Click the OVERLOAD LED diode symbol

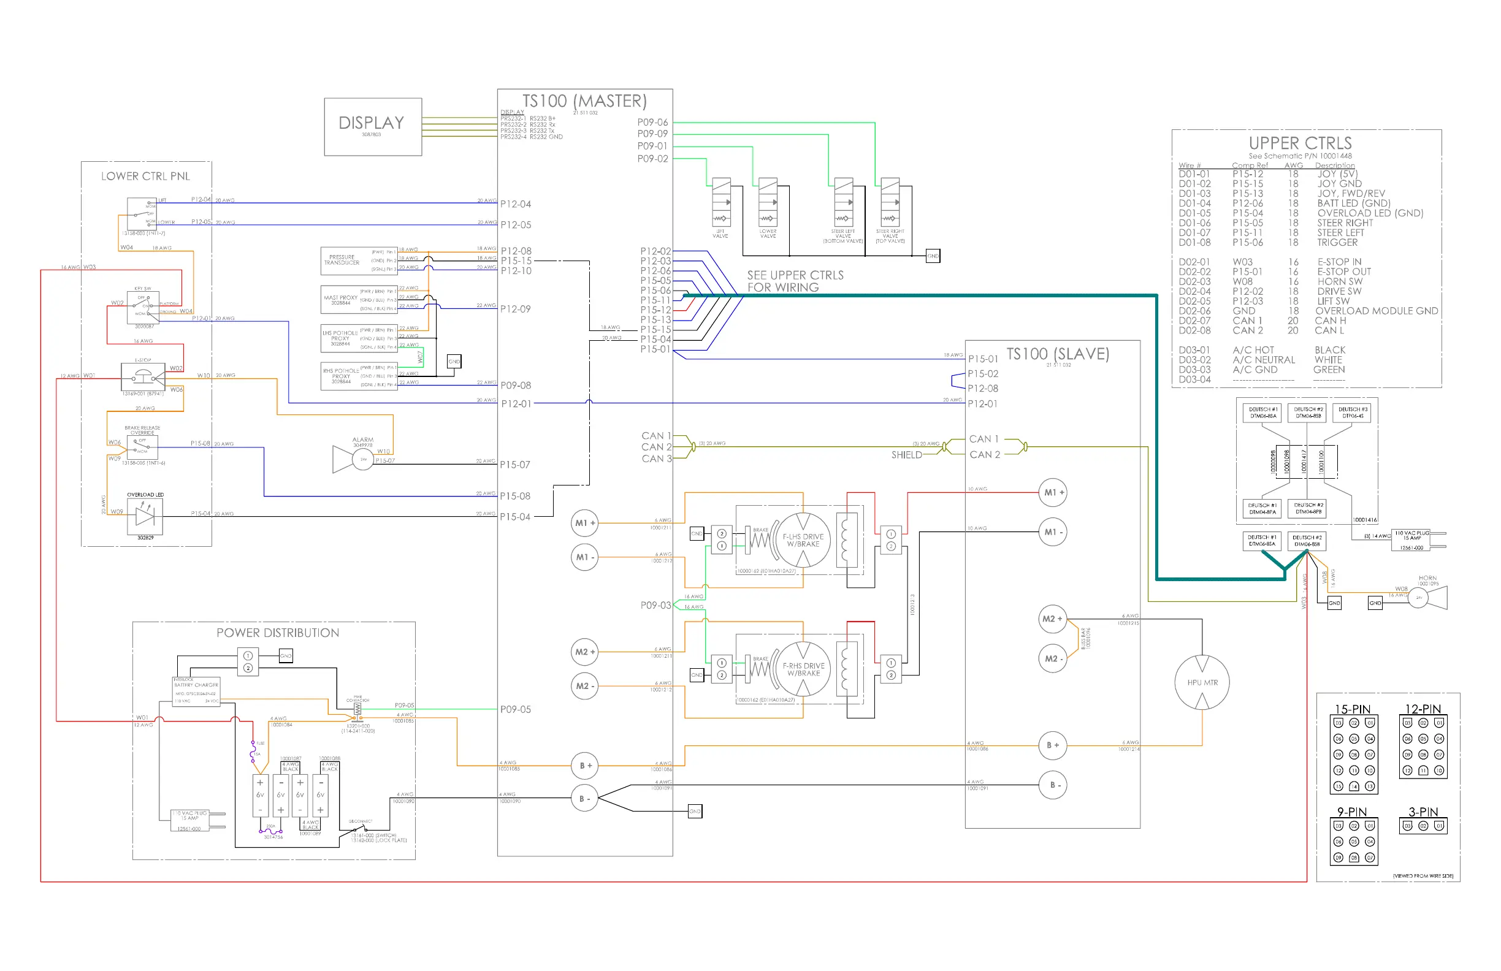pyautogui.click(x=145, y=516)
